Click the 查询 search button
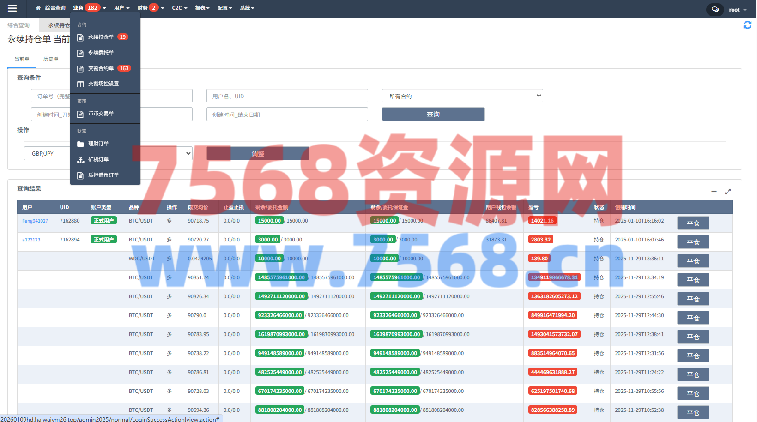The width and height of the screenshot is (757, 422). click(x=433, y=114)
